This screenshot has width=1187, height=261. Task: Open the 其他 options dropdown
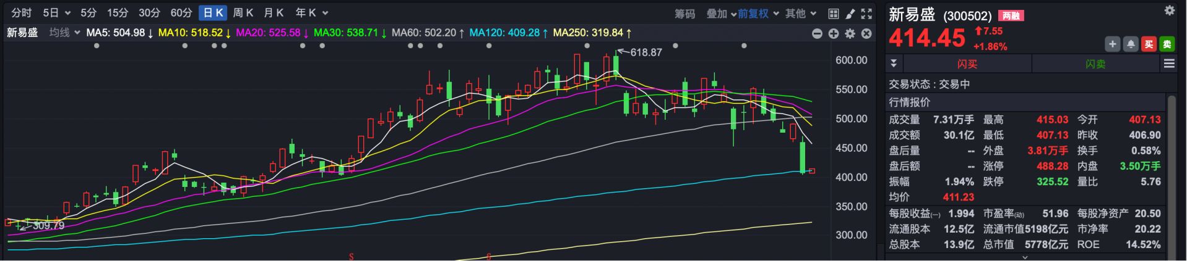coord(801,14)
